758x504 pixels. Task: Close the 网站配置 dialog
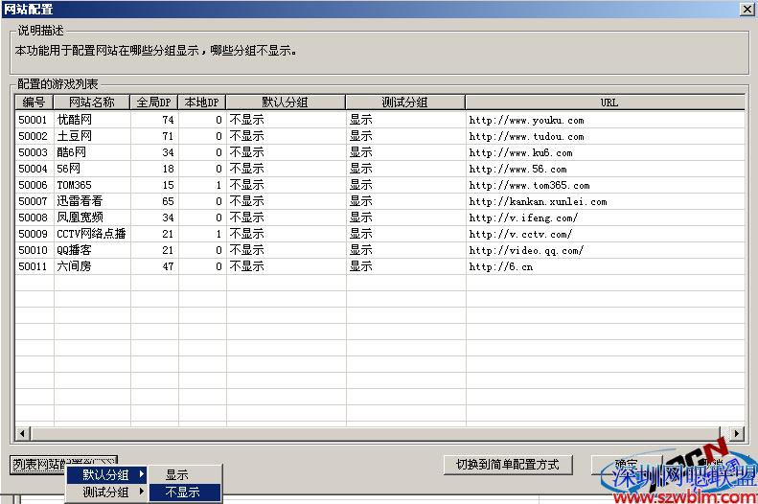747,10
